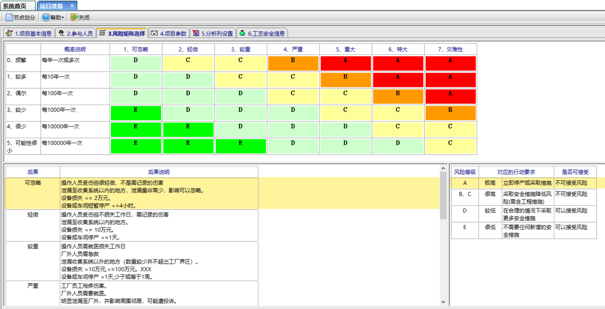Select the 1、较多 row header
The width and height of the screenshot is (605, 309).
23,80
